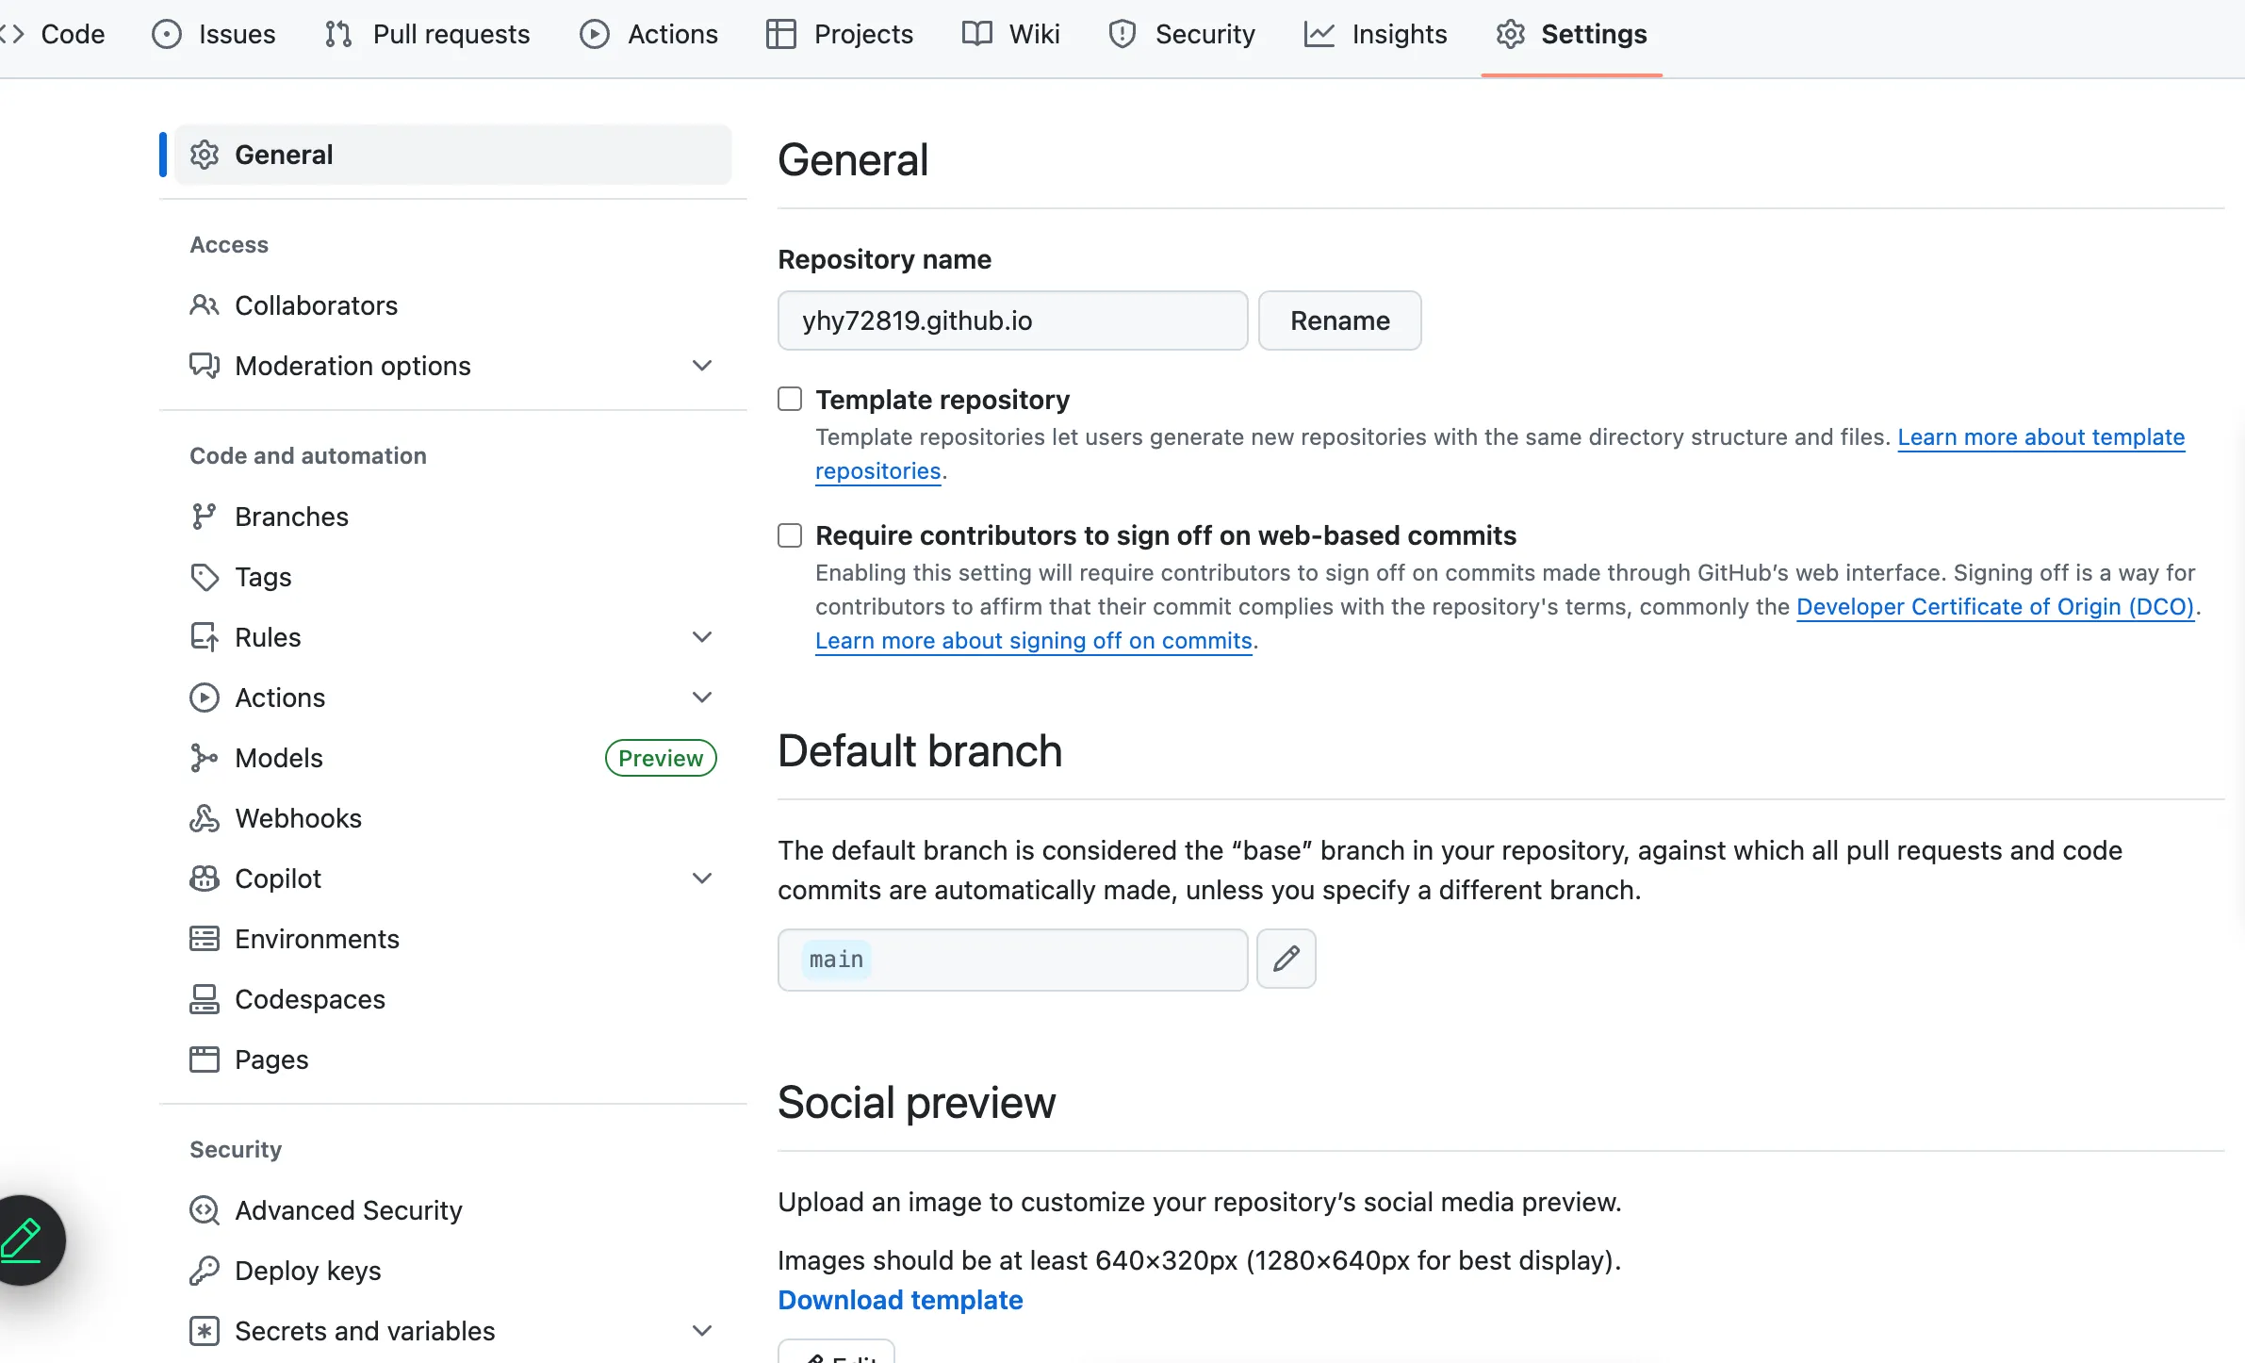Open the Code tab
Viewport: 2245px width, 1363px height.
[x=55, y=34]
